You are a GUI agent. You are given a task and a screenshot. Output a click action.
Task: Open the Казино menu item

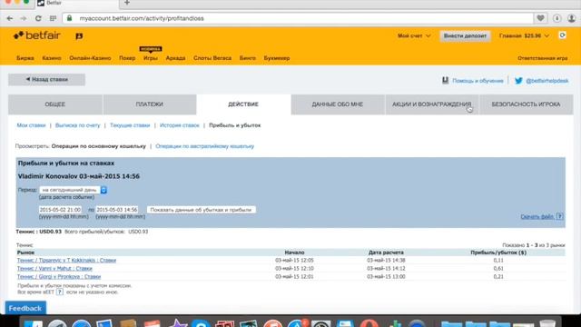pos(52,58)
